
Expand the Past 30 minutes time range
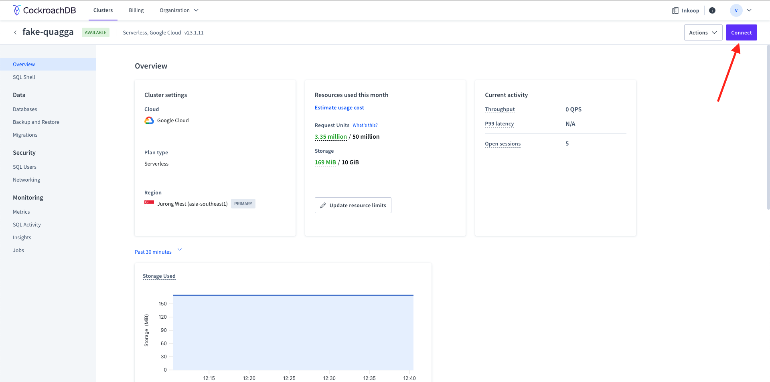pos(158,252)
